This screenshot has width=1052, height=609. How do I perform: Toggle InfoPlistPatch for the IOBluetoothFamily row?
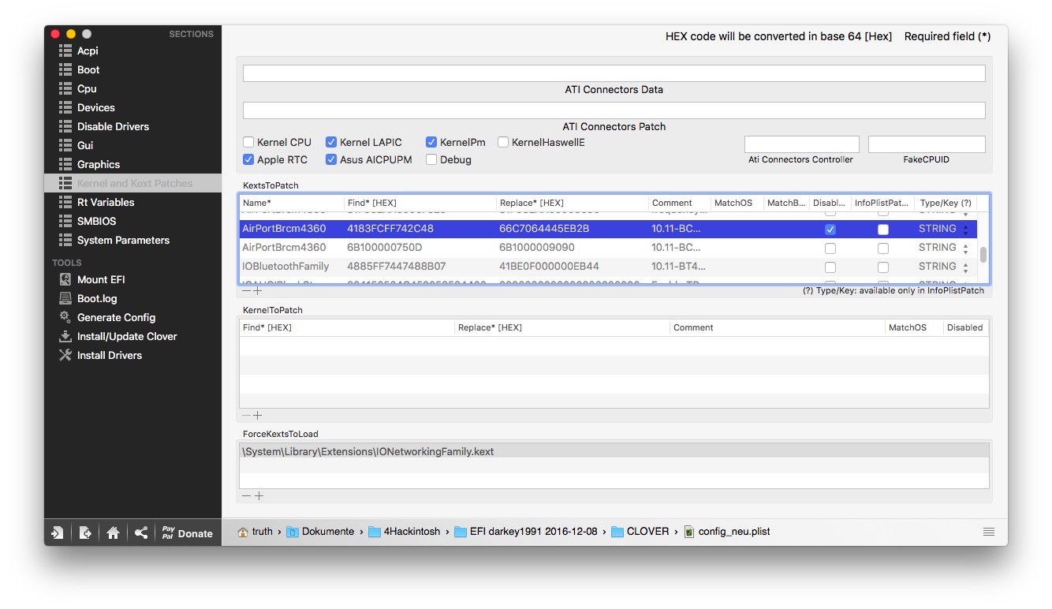point(883,267)
